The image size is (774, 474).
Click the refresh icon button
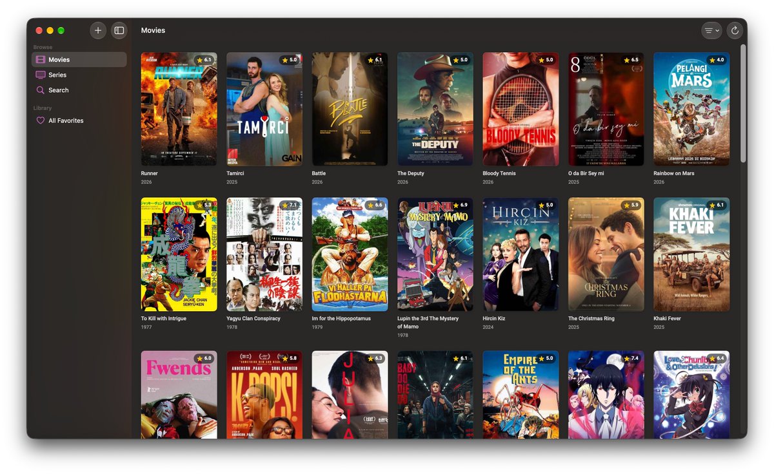(x=735, y=30)
